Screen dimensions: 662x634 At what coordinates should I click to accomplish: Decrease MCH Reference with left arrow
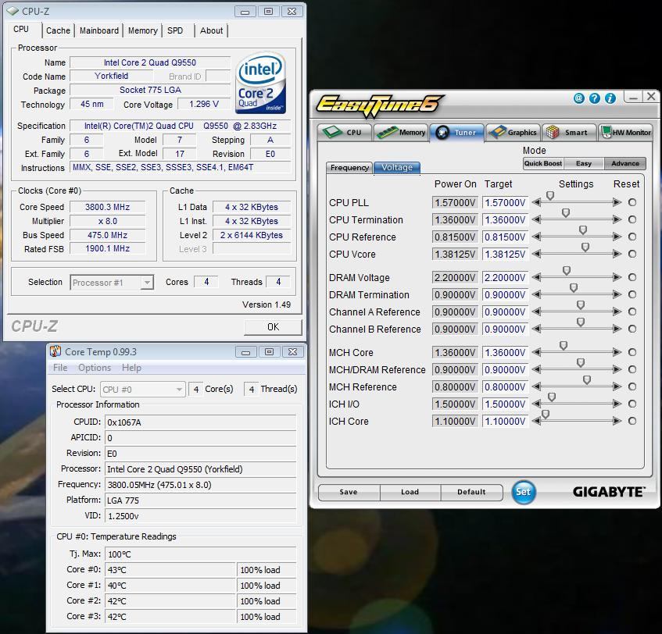(x=536, y=386)
